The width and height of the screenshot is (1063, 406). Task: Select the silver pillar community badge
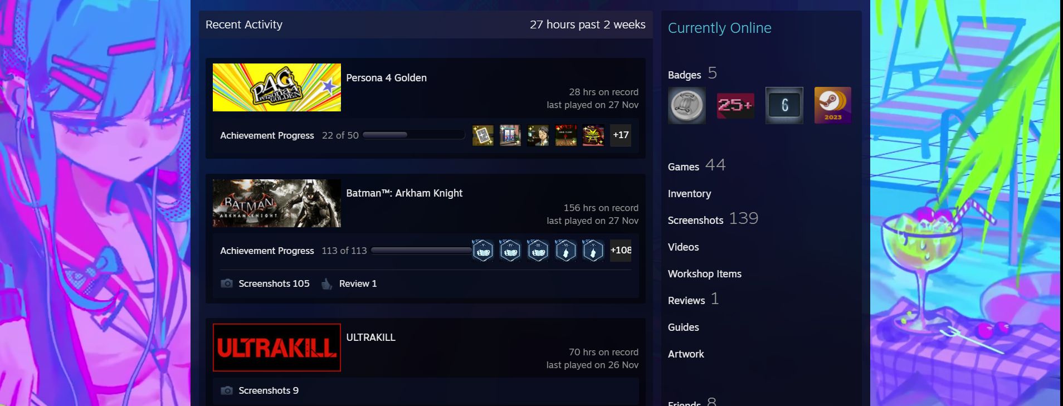[687, 105]
